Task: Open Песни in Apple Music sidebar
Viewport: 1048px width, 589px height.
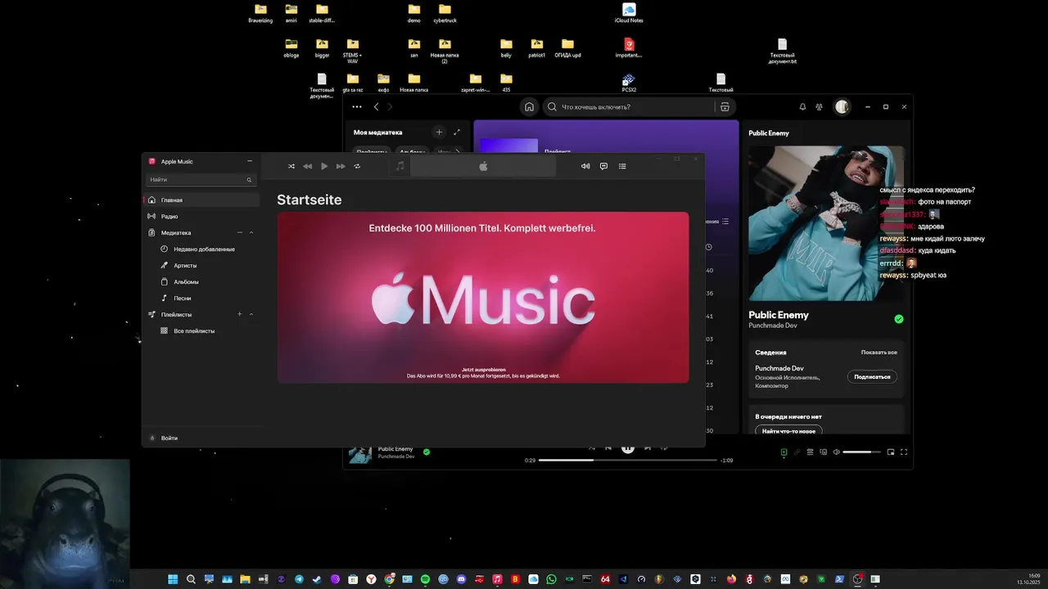Action: [182, 298]
